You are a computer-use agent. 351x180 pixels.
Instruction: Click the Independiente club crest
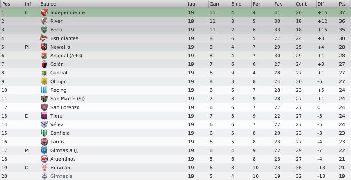tap(44, 12)
